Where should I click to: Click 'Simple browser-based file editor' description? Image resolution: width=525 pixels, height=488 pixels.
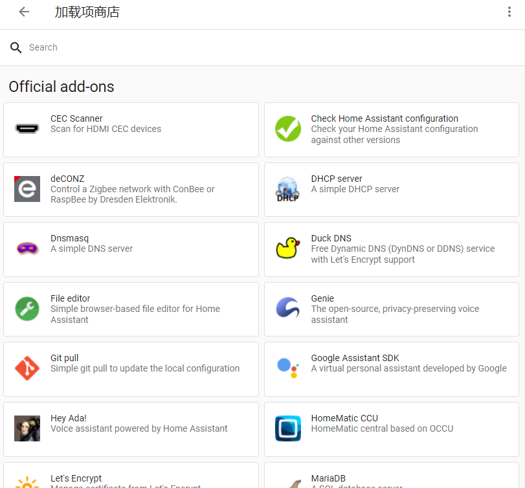135,314
